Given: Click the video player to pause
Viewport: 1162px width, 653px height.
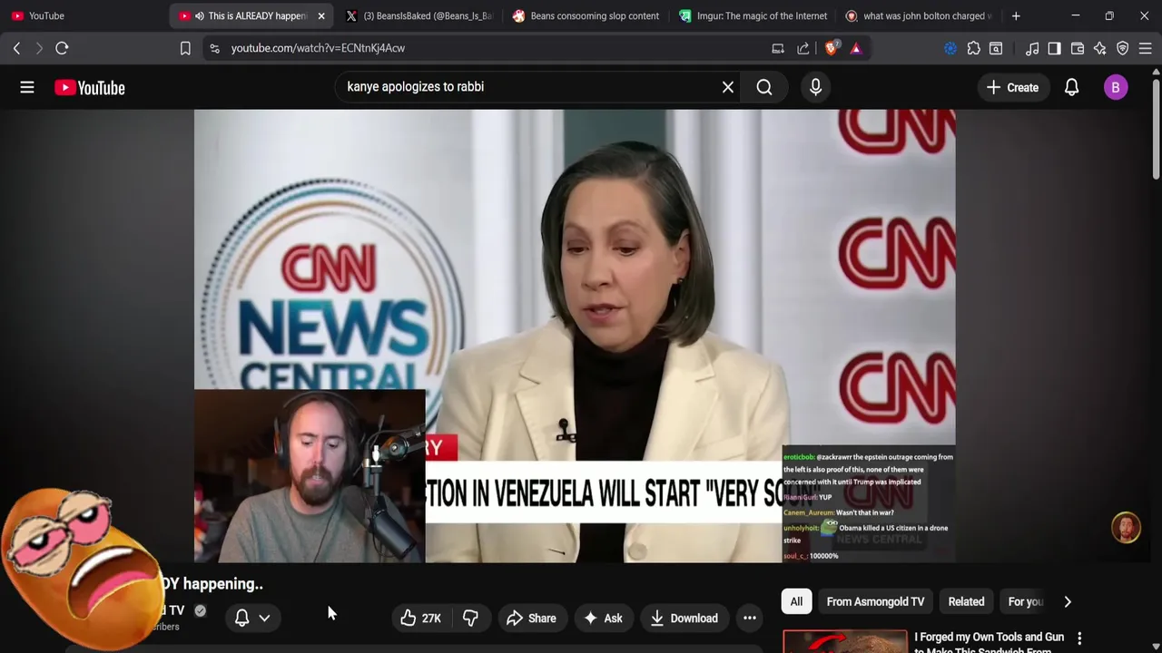Looking at the screenshot, I should (x=575, y=336).
